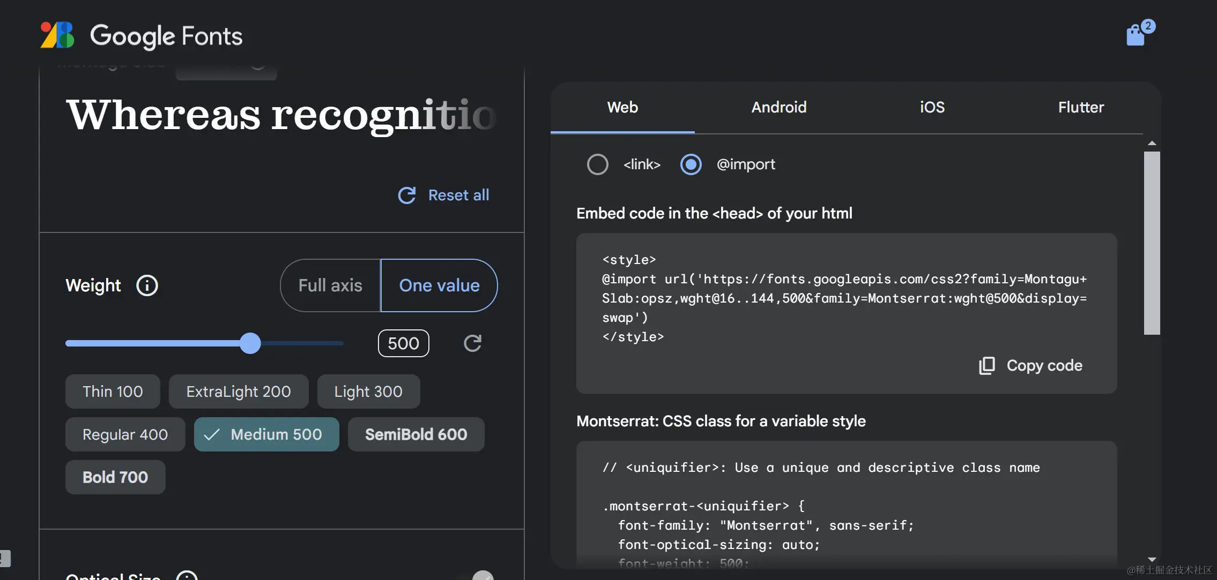The height and width of the screenshot is (580, 1217).
Task: Click the 'font-family: "Montserrat", sans-serif;' line
Action: 766,525
